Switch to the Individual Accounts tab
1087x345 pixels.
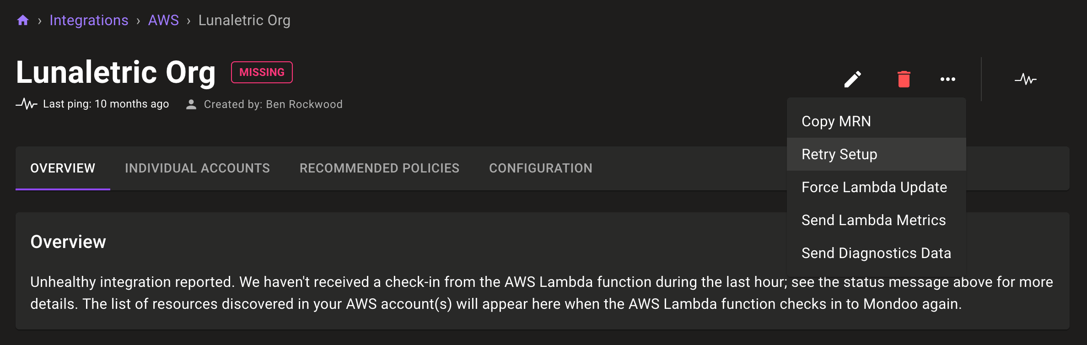(197, 168)
